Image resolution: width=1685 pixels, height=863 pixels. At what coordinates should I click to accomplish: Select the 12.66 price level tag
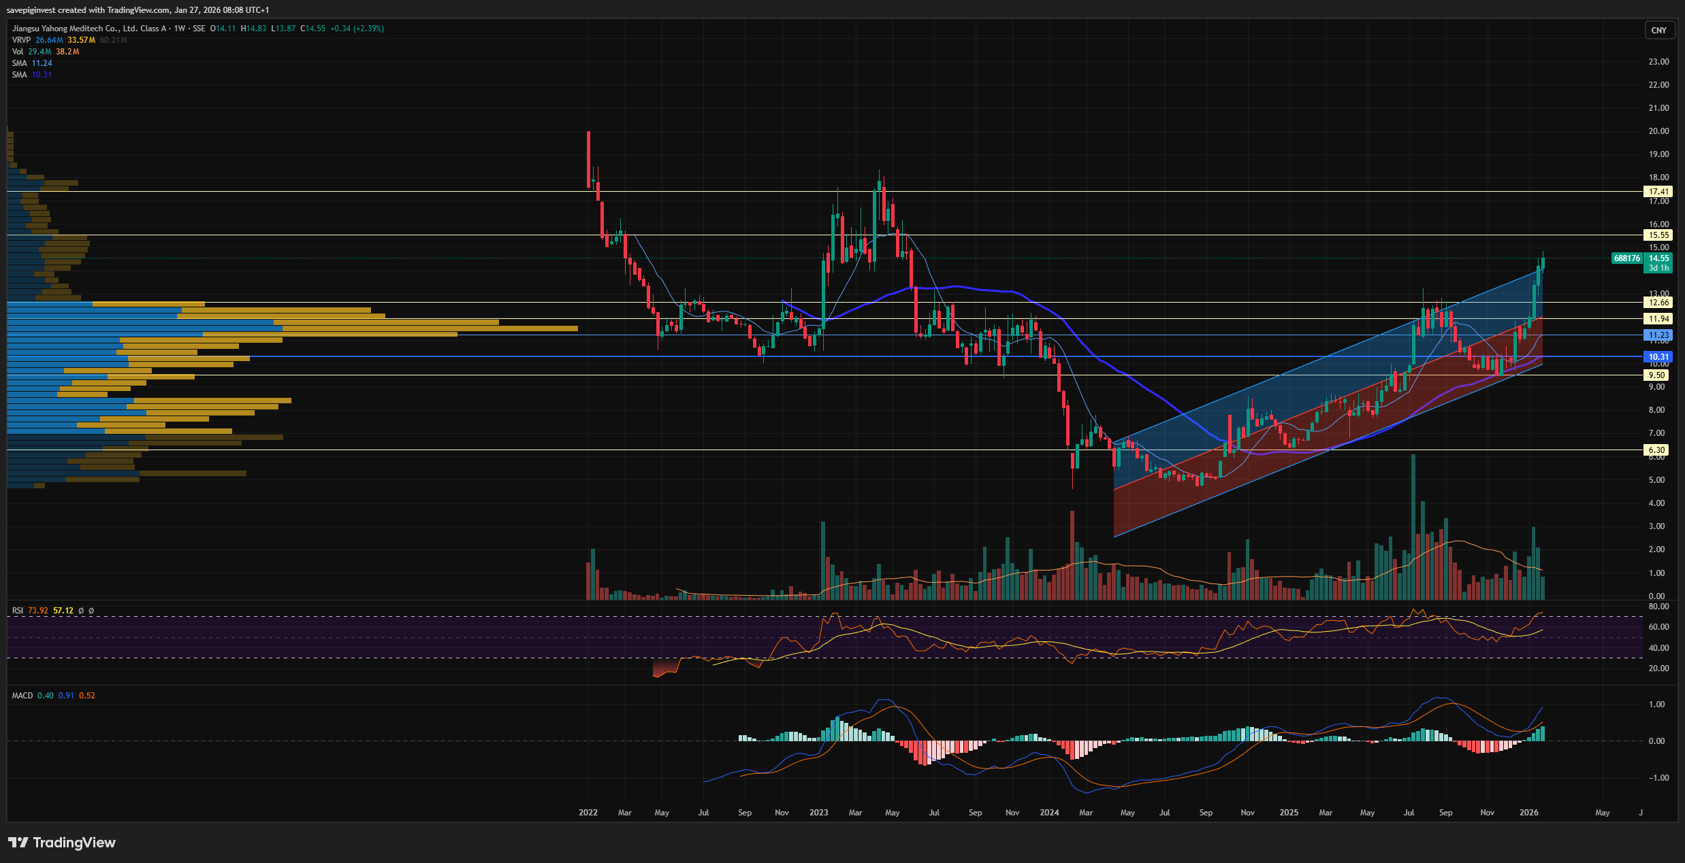[x=1658, y=303]
